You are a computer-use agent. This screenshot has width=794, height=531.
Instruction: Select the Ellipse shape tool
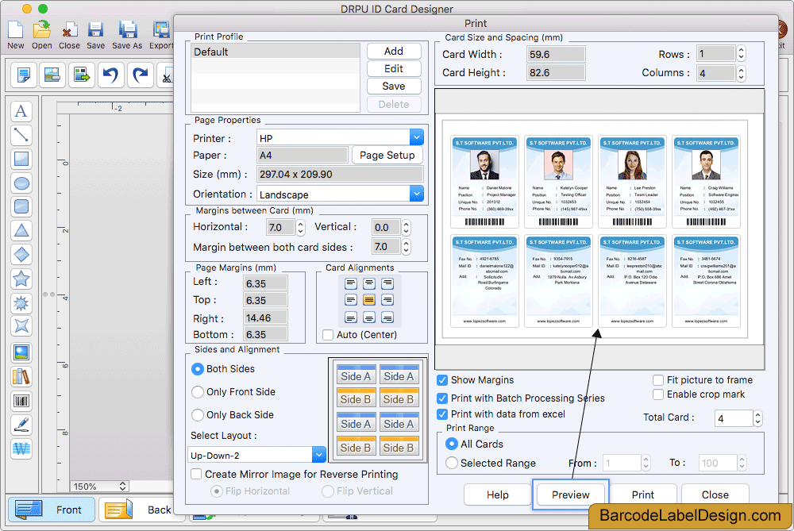21,183
